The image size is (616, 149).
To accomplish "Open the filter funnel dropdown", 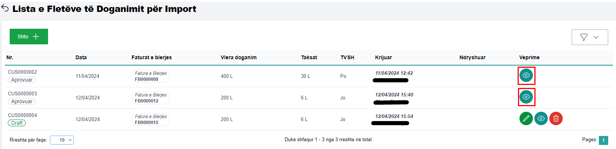I will tap(590, 37).
